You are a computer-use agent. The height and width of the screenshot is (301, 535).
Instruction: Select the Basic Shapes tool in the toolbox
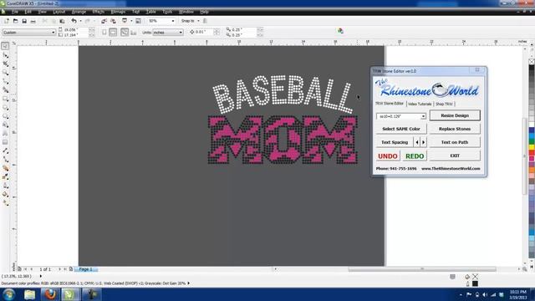[x=5, y=125]
